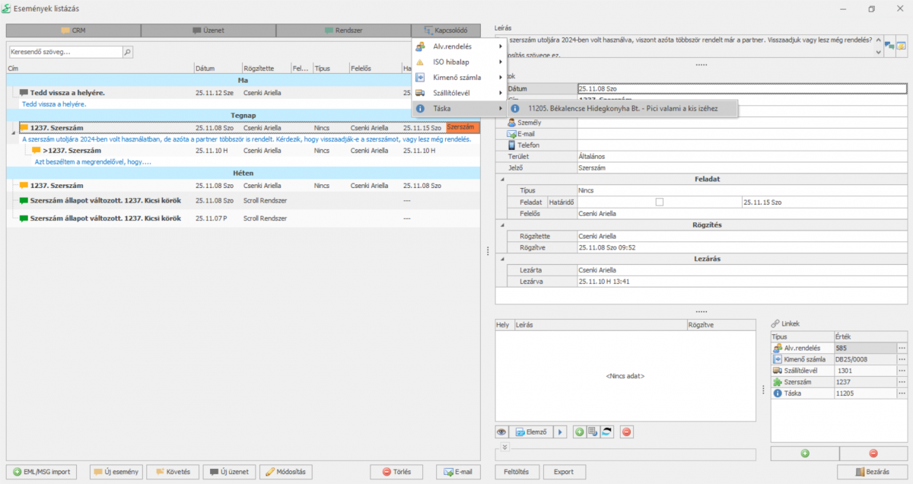The width and height of the screenshot is (913, 484).
Task: Click the eye icon below the attachment list
Action: pos(501,431)
